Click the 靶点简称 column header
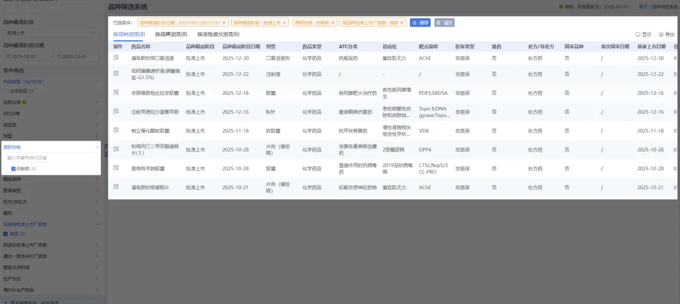 [x=428, y=46]
